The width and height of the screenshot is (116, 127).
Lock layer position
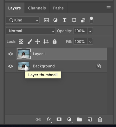tap(38, 41)
